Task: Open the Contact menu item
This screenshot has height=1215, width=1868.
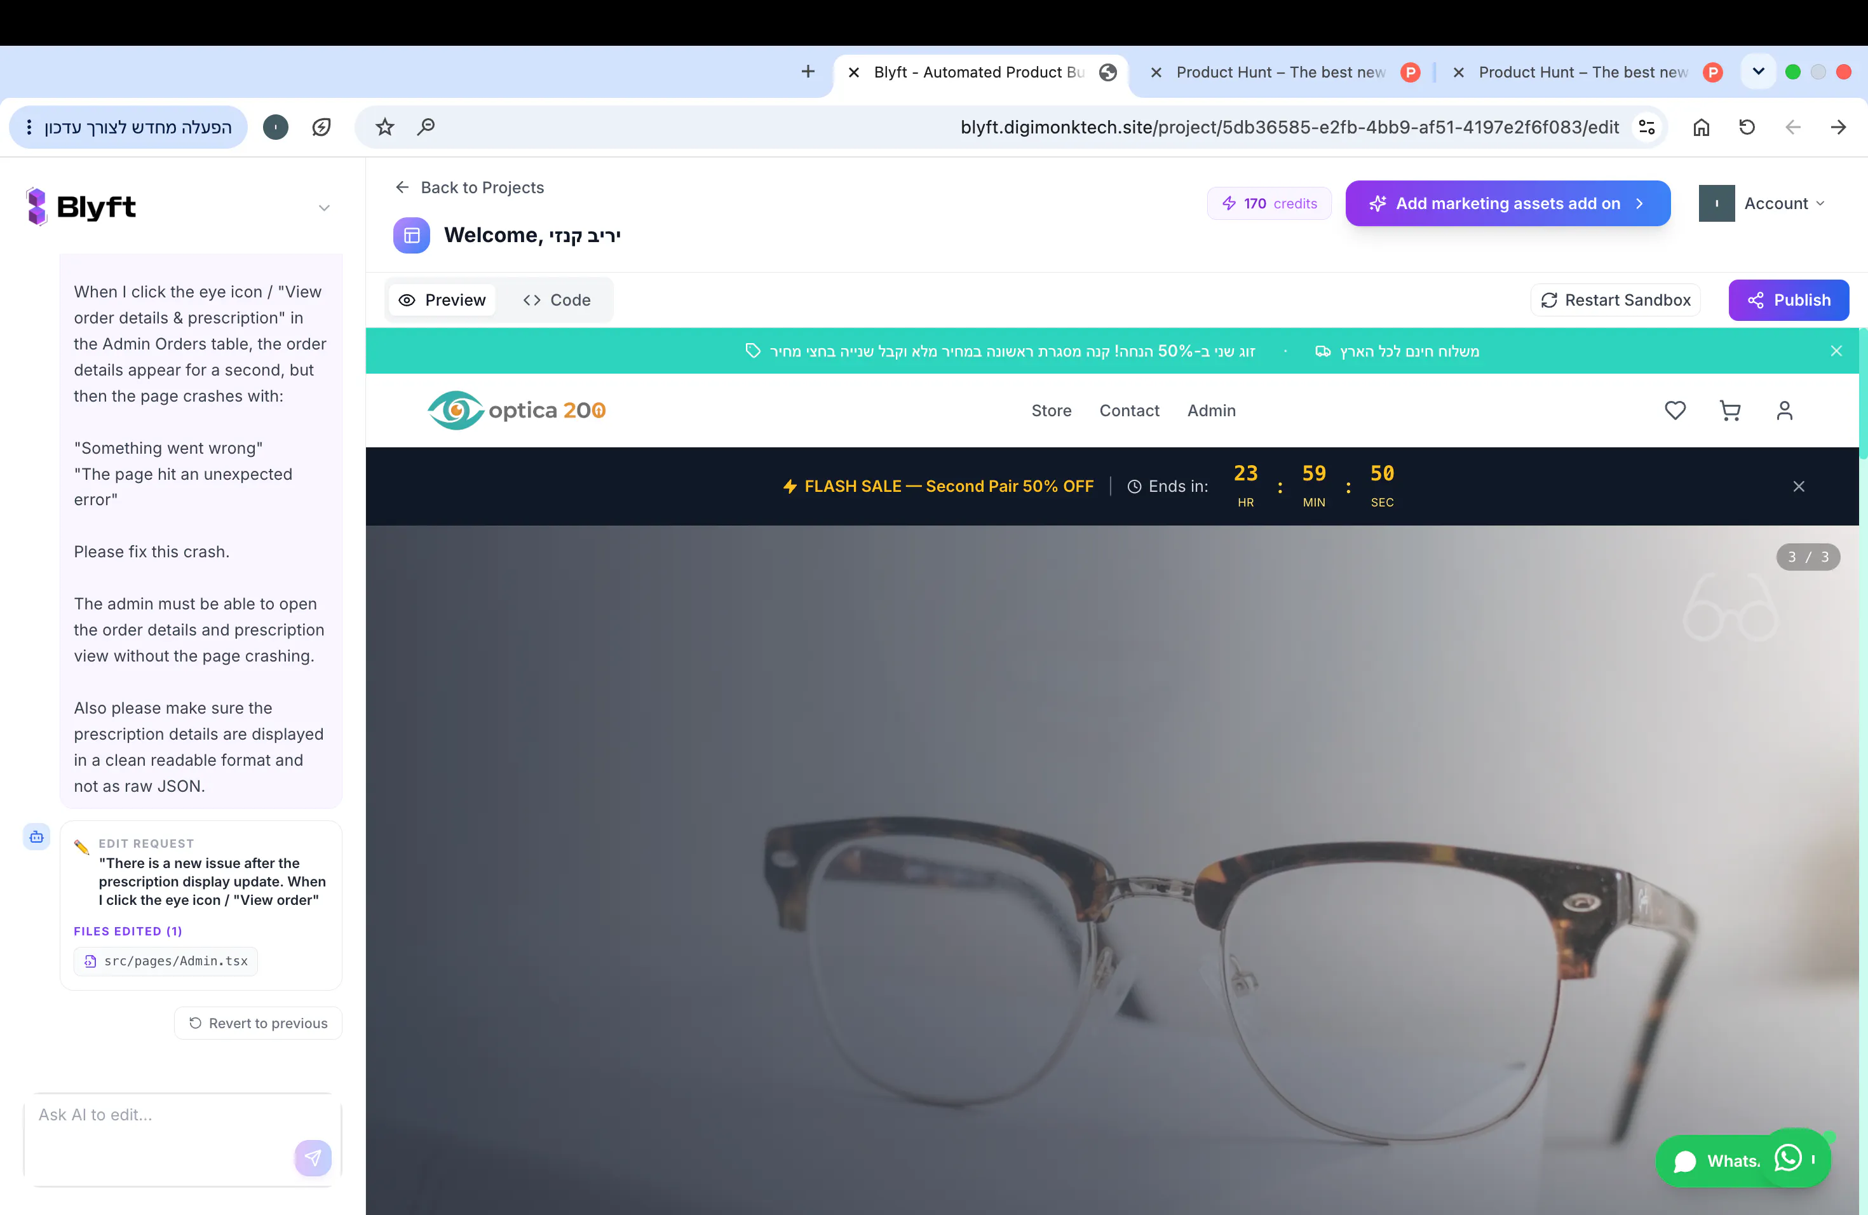Action: (1128, 411)
